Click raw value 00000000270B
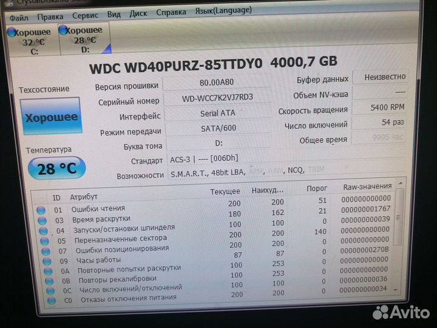The height and width of the screenshot is (328, 437). (364, 250)
